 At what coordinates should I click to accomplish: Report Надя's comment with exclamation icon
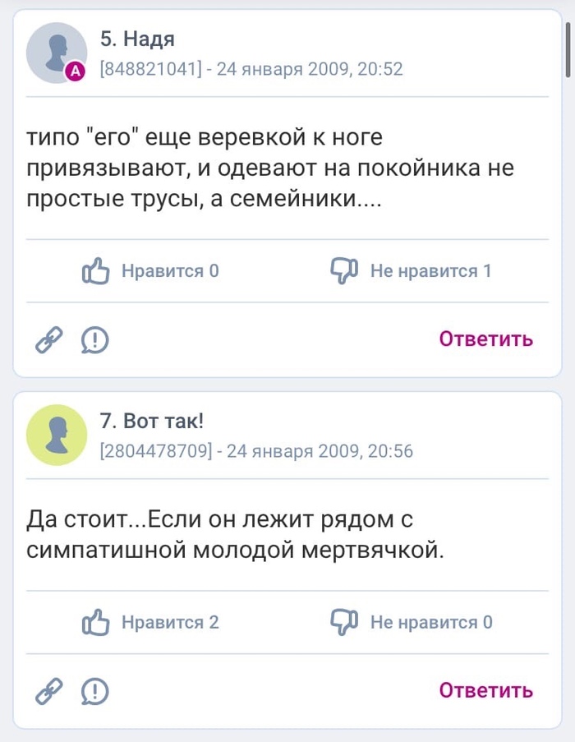coord(96,339)
